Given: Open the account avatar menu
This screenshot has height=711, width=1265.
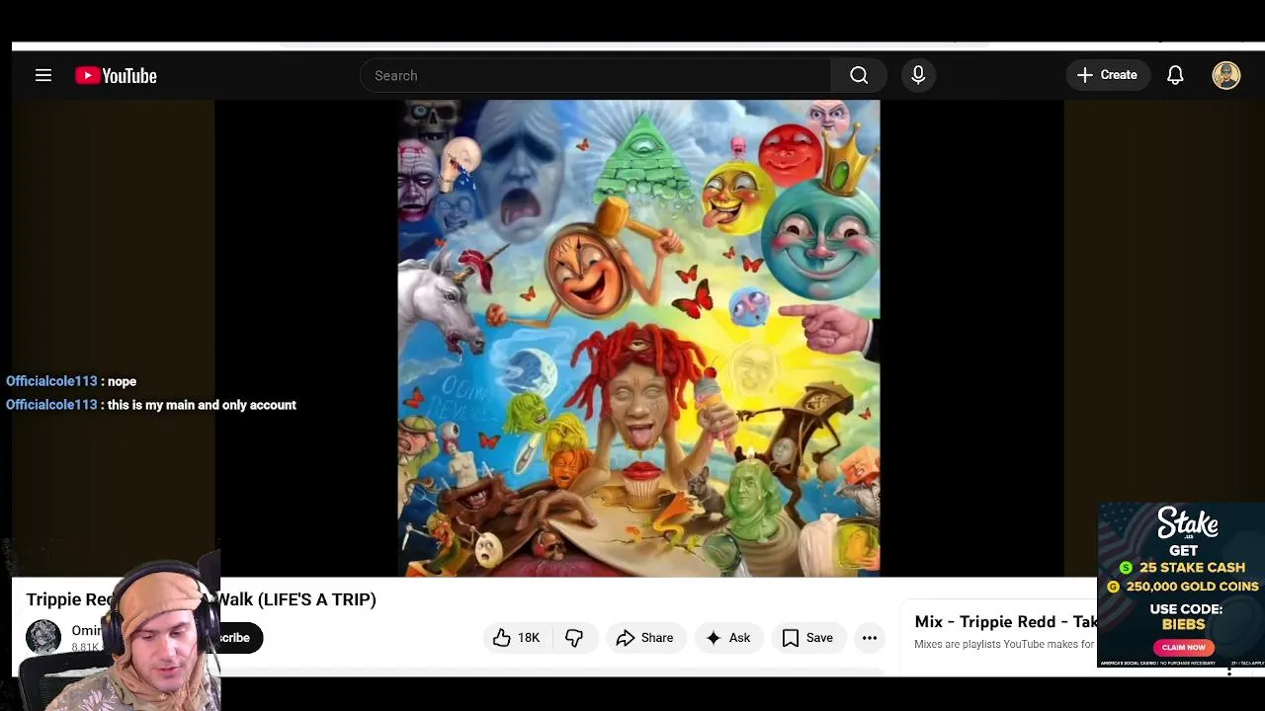Looking at the screenshot, I should tap(1226, 75).
